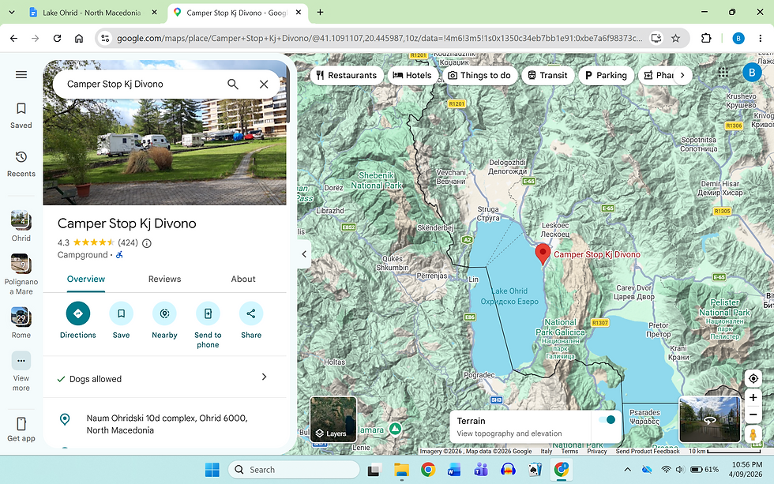Click Send Product Feedback link
This screenshot has height=484, width=774.
(648, 451)
